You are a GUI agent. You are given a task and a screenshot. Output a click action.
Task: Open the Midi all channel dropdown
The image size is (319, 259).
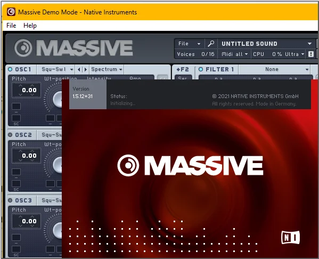[x=234, y=54]
